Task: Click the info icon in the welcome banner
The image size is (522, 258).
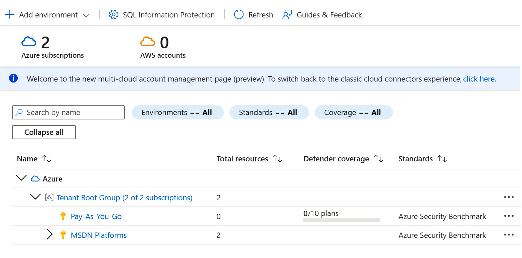Action: point(13,79)
